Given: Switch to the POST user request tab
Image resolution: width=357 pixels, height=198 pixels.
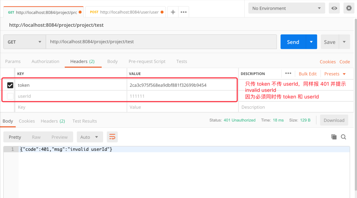Looking at the screenshot, I should pos(125,12).
